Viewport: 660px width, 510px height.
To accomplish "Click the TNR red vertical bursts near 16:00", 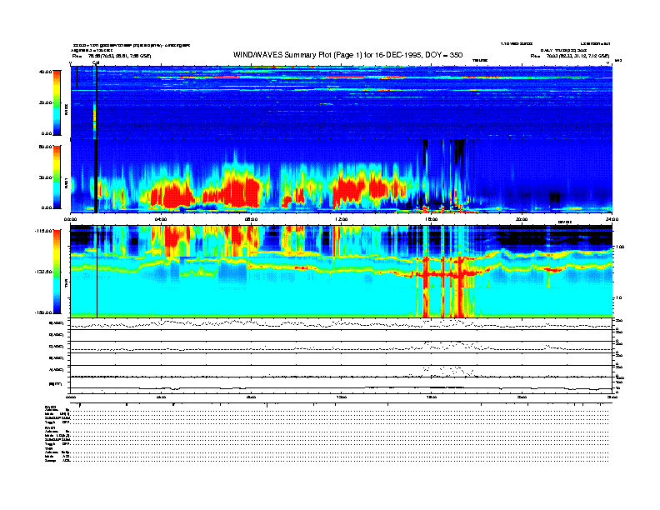I will [x=444, y=287].
